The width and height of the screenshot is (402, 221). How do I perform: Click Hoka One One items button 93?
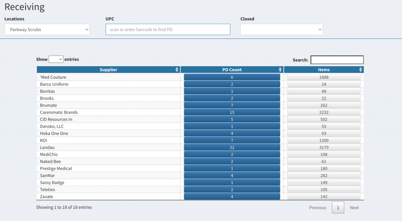(324, 134)
